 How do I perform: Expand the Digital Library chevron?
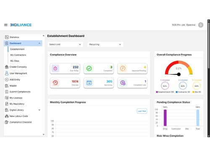point(39,110)
